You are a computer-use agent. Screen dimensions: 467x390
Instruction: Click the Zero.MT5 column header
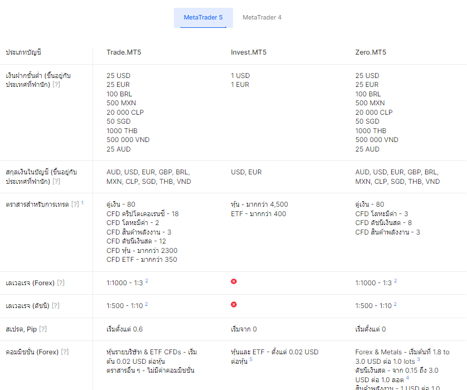(371, 52)
